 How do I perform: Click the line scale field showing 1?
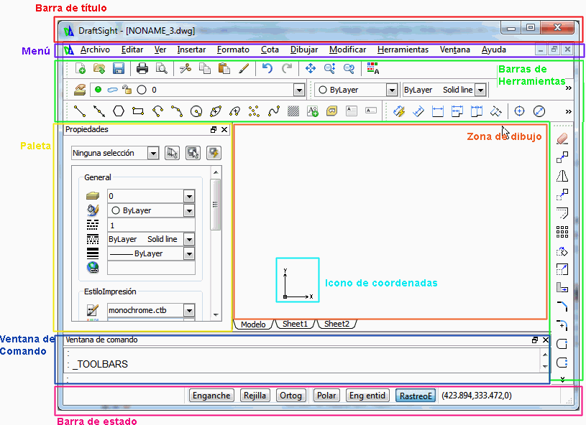[151, 225]
